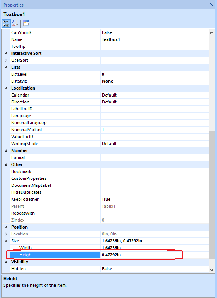Select the ListStyle value None

154,81
